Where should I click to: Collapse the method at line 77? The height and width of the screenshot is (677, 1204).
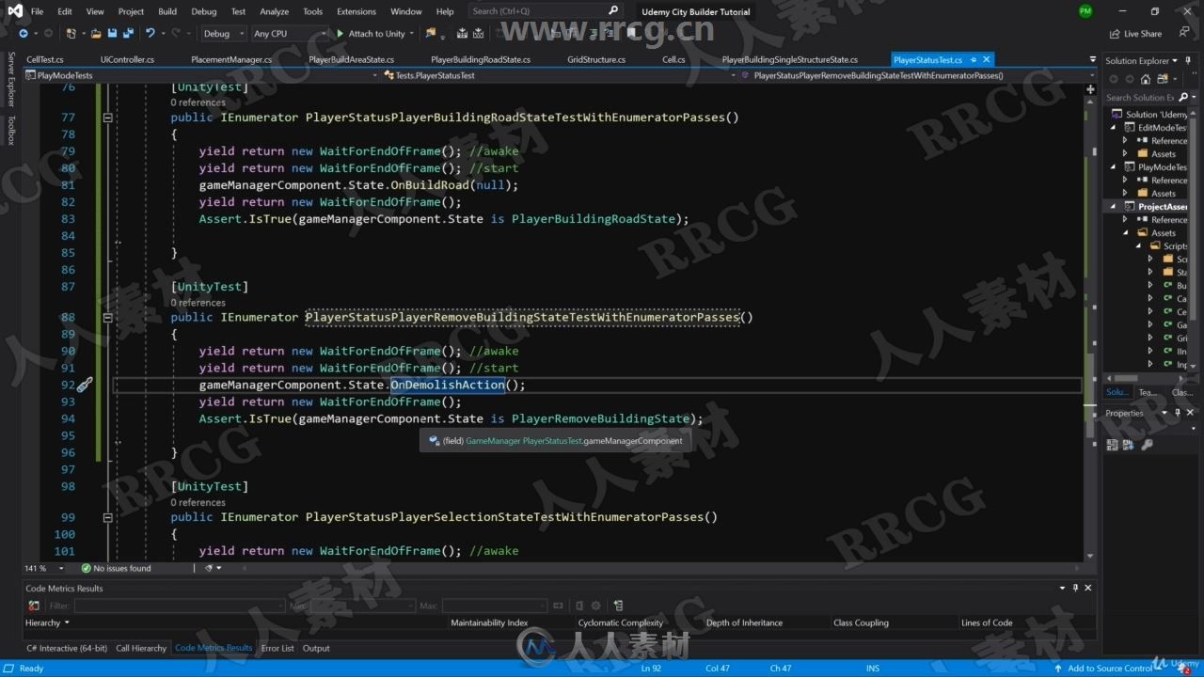(x=107, y=118)
